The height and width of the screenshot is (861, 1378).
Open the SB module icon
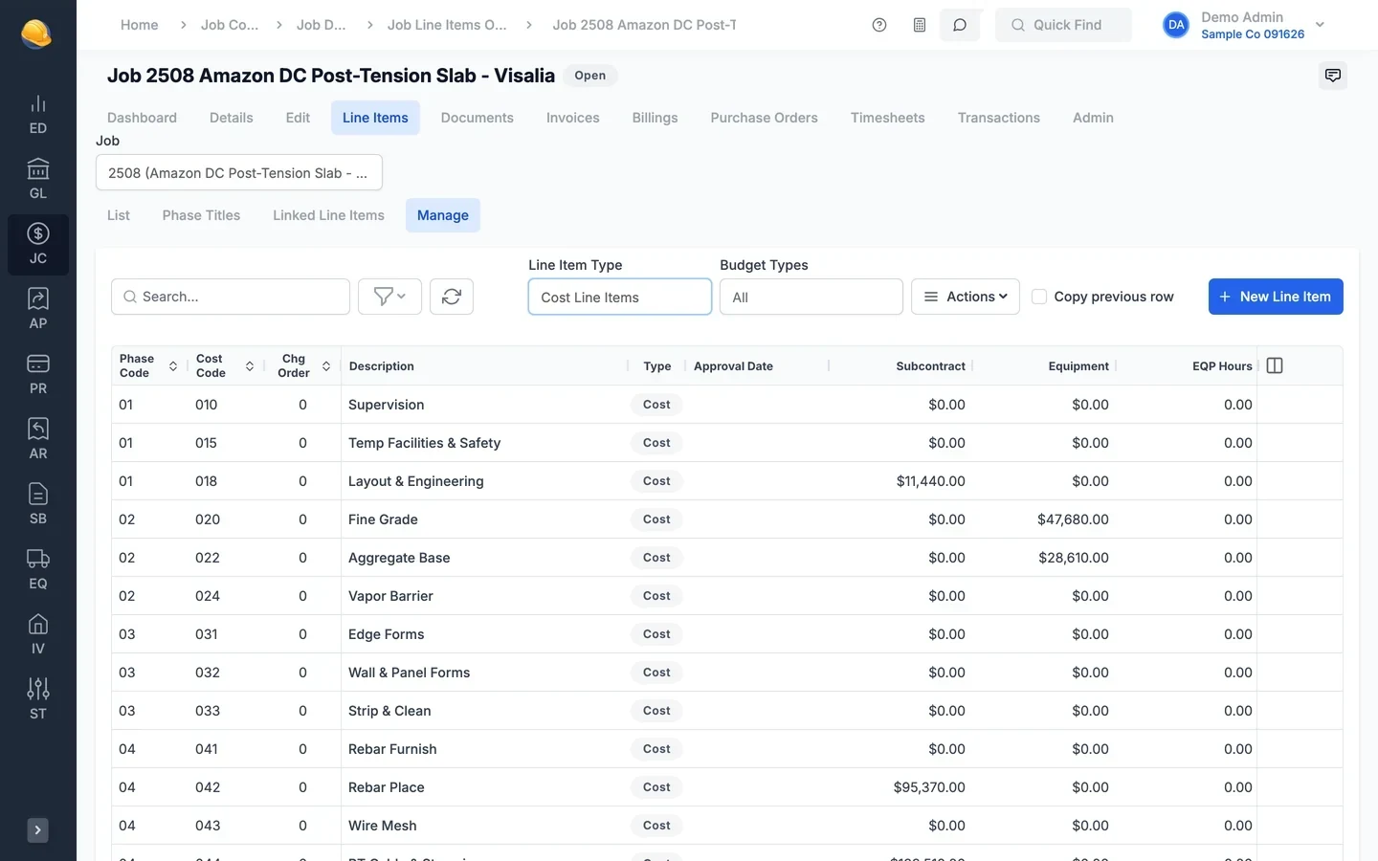click(x=37, y=505)
